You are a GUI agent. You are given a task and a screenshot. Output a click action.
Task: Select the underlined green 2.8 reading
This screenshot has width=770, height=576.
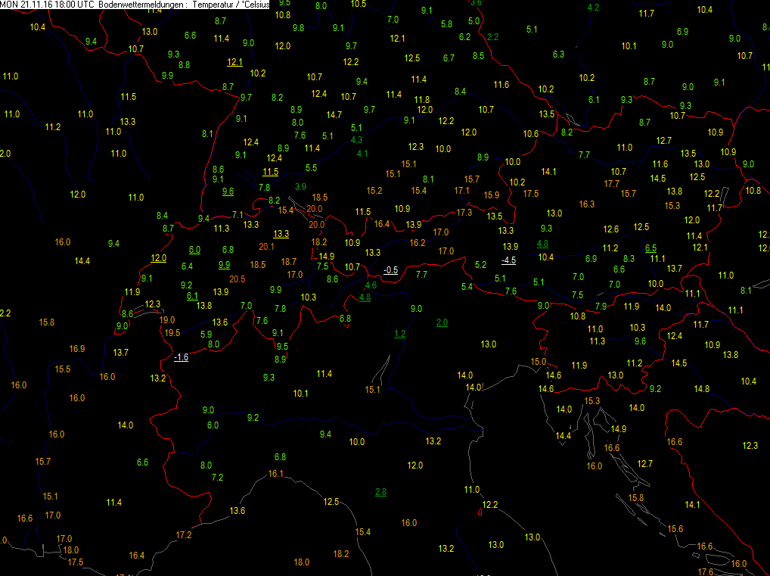coord(380,492)
